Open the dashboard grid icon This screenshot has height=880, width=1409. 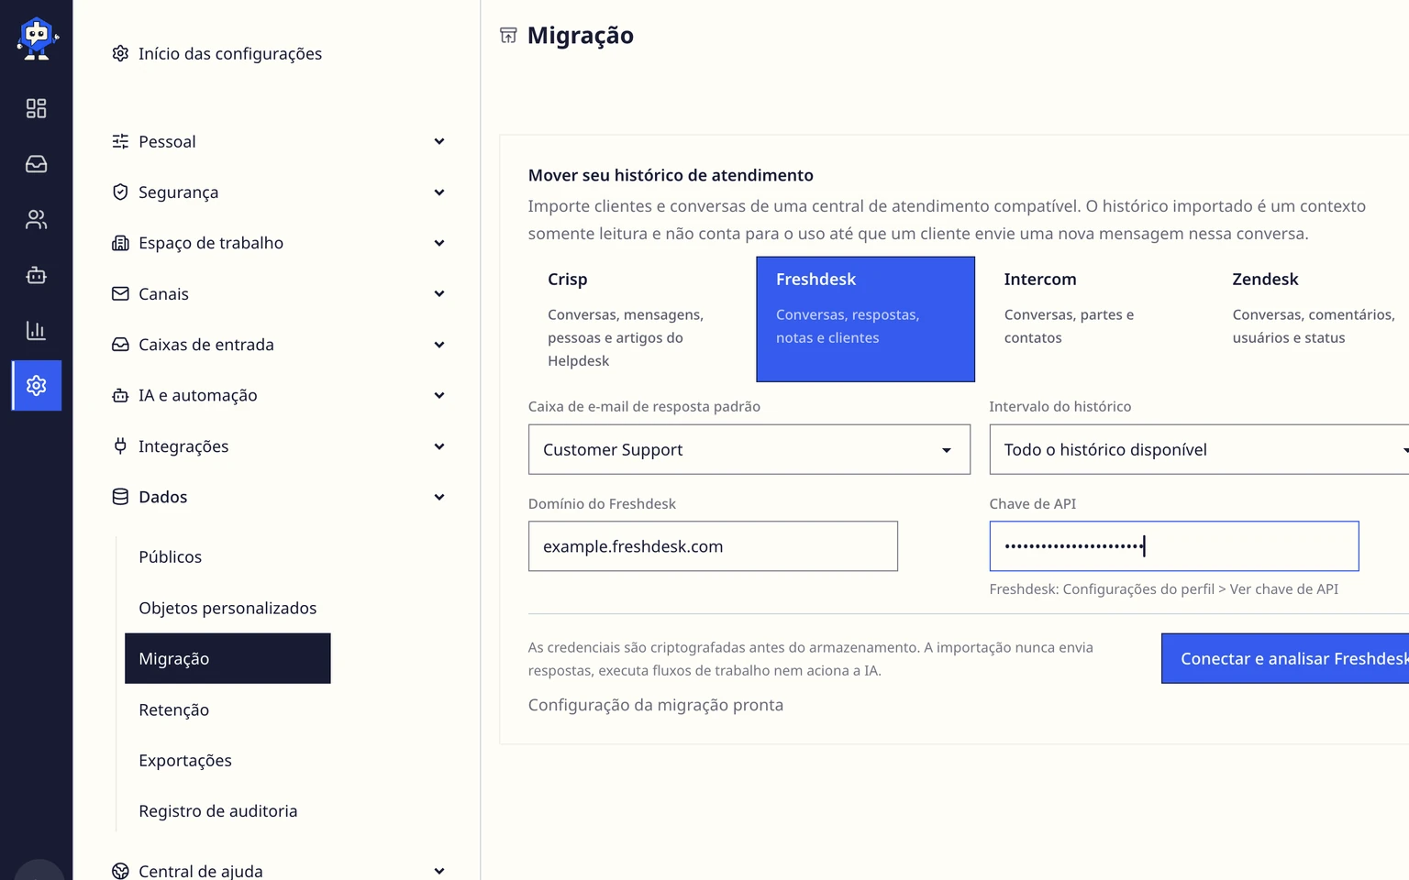(x=37, y=108)
